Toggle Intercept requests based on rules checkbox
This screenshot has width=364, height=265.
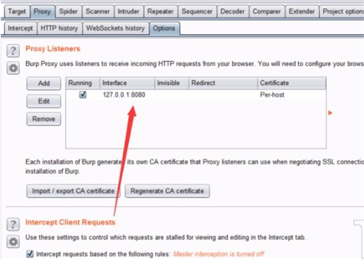[x=30, y=254]
